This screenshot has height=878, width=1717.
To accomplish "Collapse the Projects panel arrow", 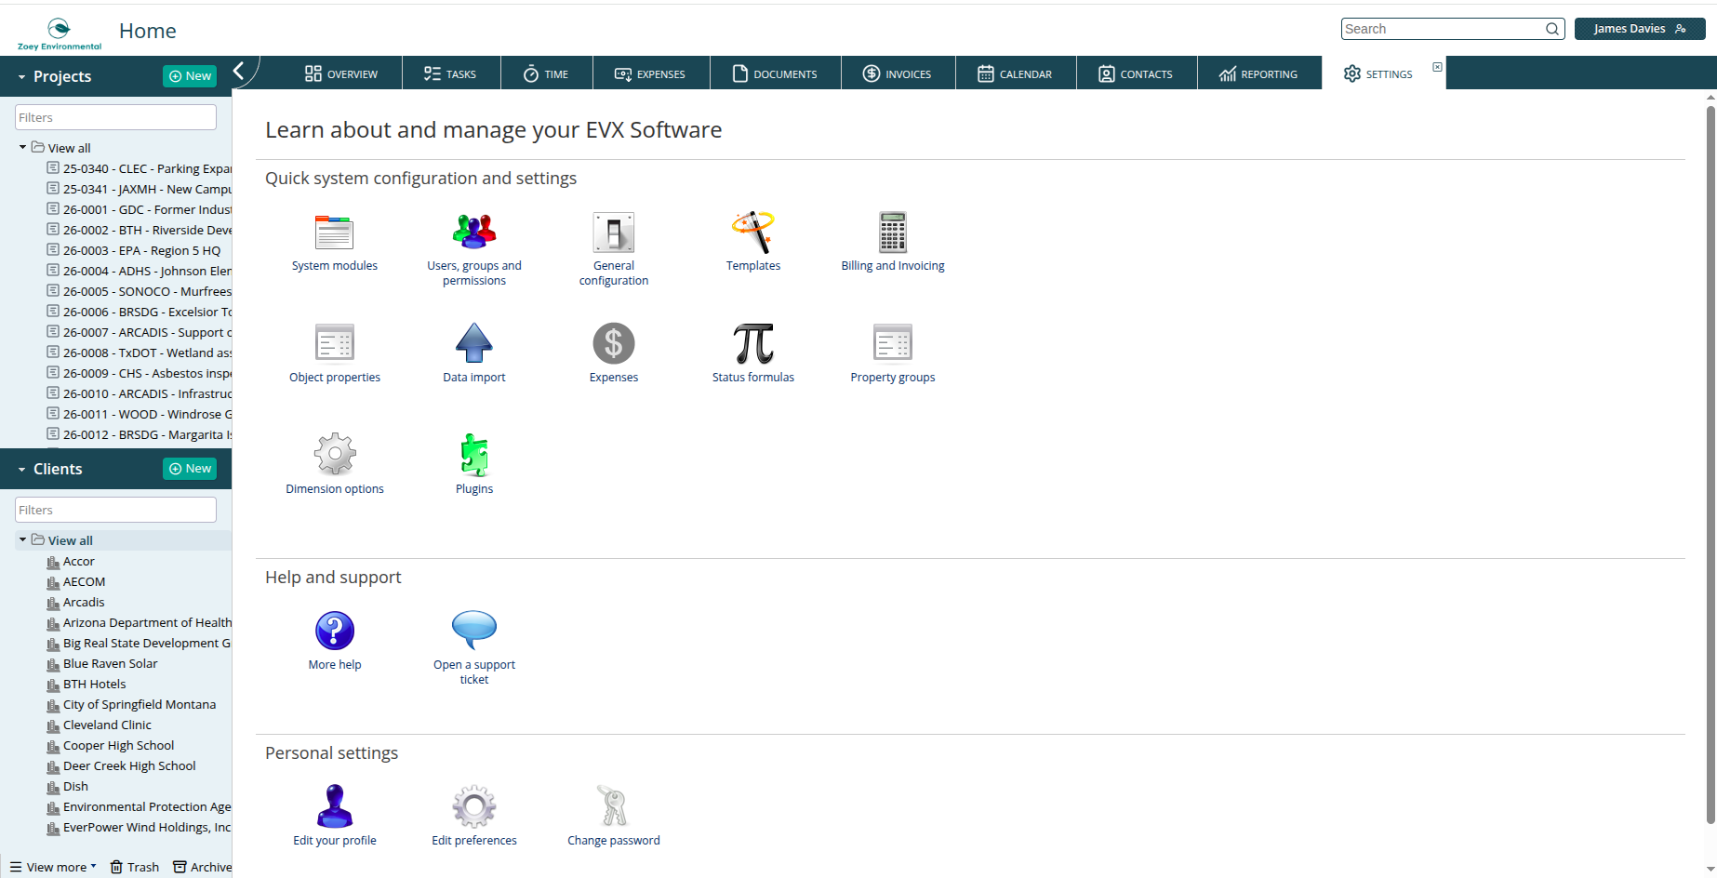I will (x=21, y=77).
